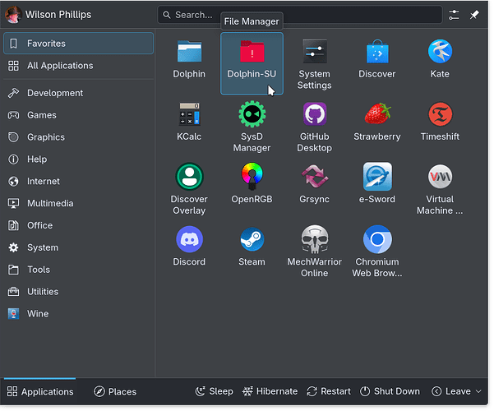Expand the Leave options chevron
The width and height of the screenshot is (494, 411).
pos(478,391)
